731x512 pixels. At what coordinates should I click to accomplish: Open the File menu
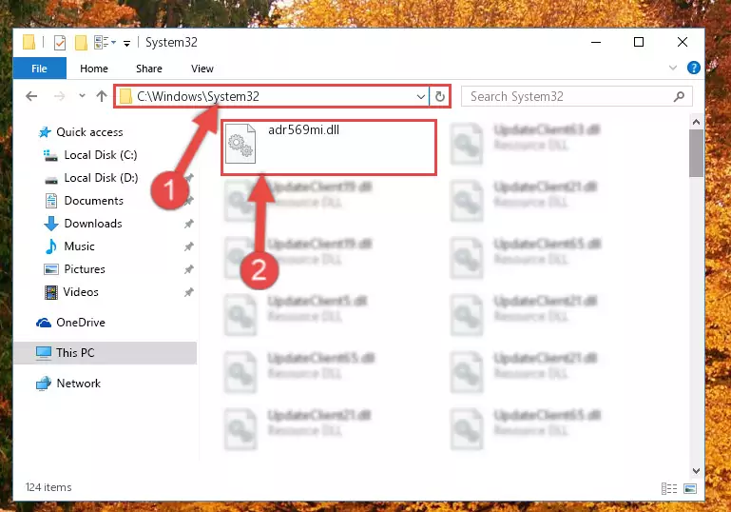point(40,69)
